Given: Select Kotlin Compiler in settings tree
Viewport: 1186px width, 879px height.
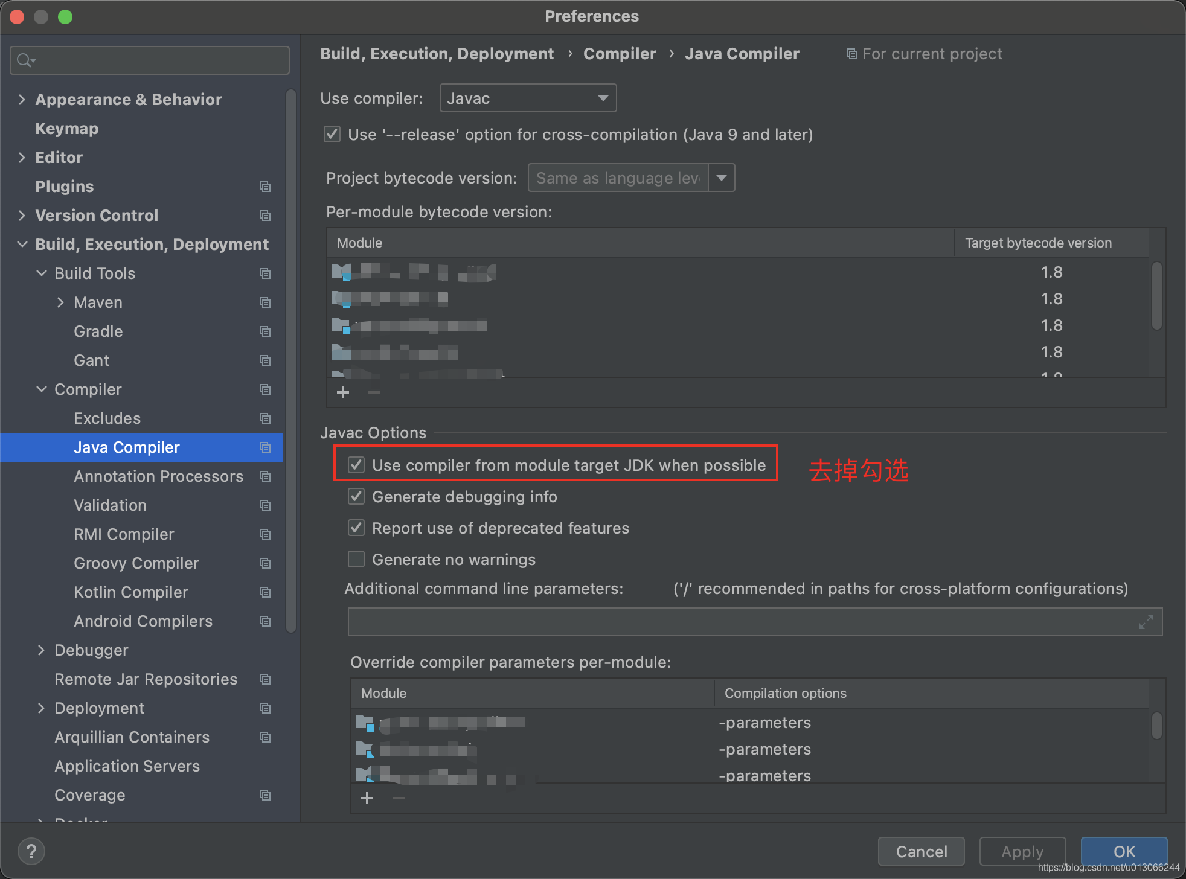Looking at the screenshot, I should [130, 592].
